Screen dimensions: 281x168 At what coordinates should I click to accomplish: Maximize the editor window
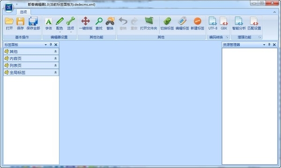tap(262, 3)
